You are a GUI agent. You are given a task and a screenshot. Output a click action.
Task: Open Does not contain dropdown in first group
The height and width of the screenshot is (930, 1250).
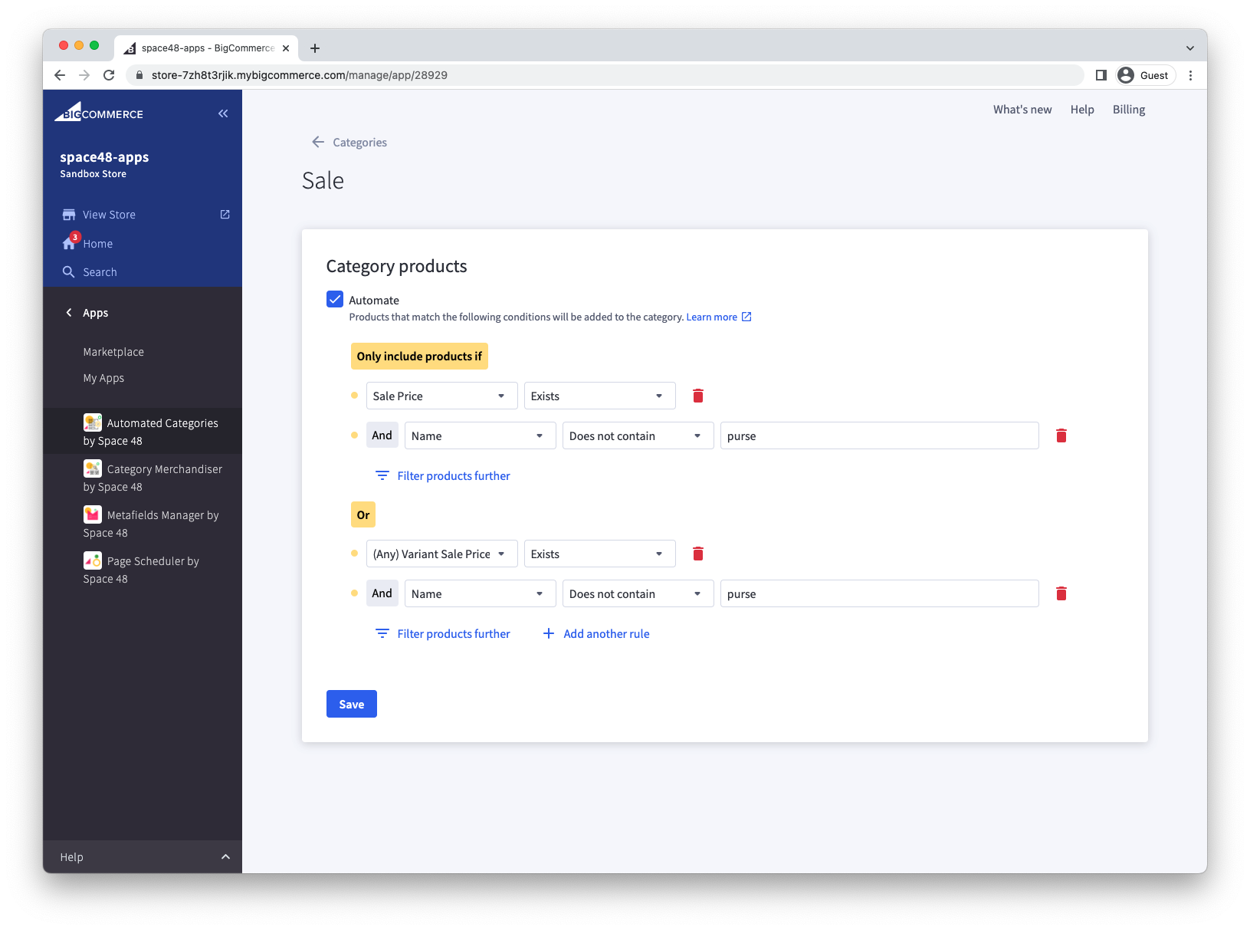pyautogui.click(x=638, y=435)
